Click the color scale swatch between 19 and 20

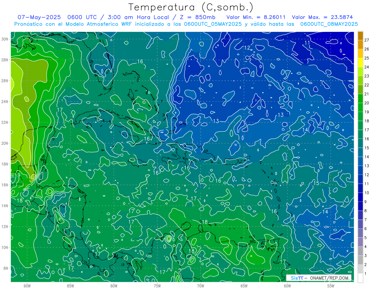point(360,107)
